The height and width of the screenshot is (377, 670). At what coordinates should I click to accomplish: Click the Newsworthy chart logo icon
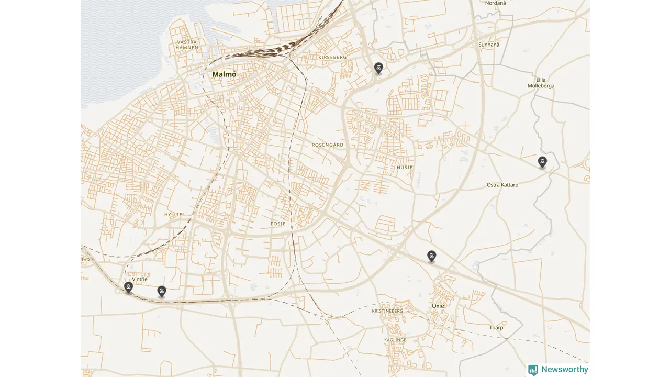pos(533,370)
